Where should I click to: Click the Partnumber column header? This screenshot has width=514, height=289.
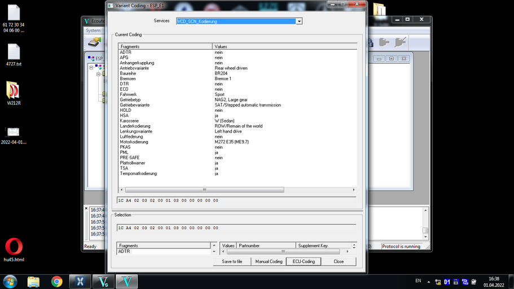click(266, 246)
